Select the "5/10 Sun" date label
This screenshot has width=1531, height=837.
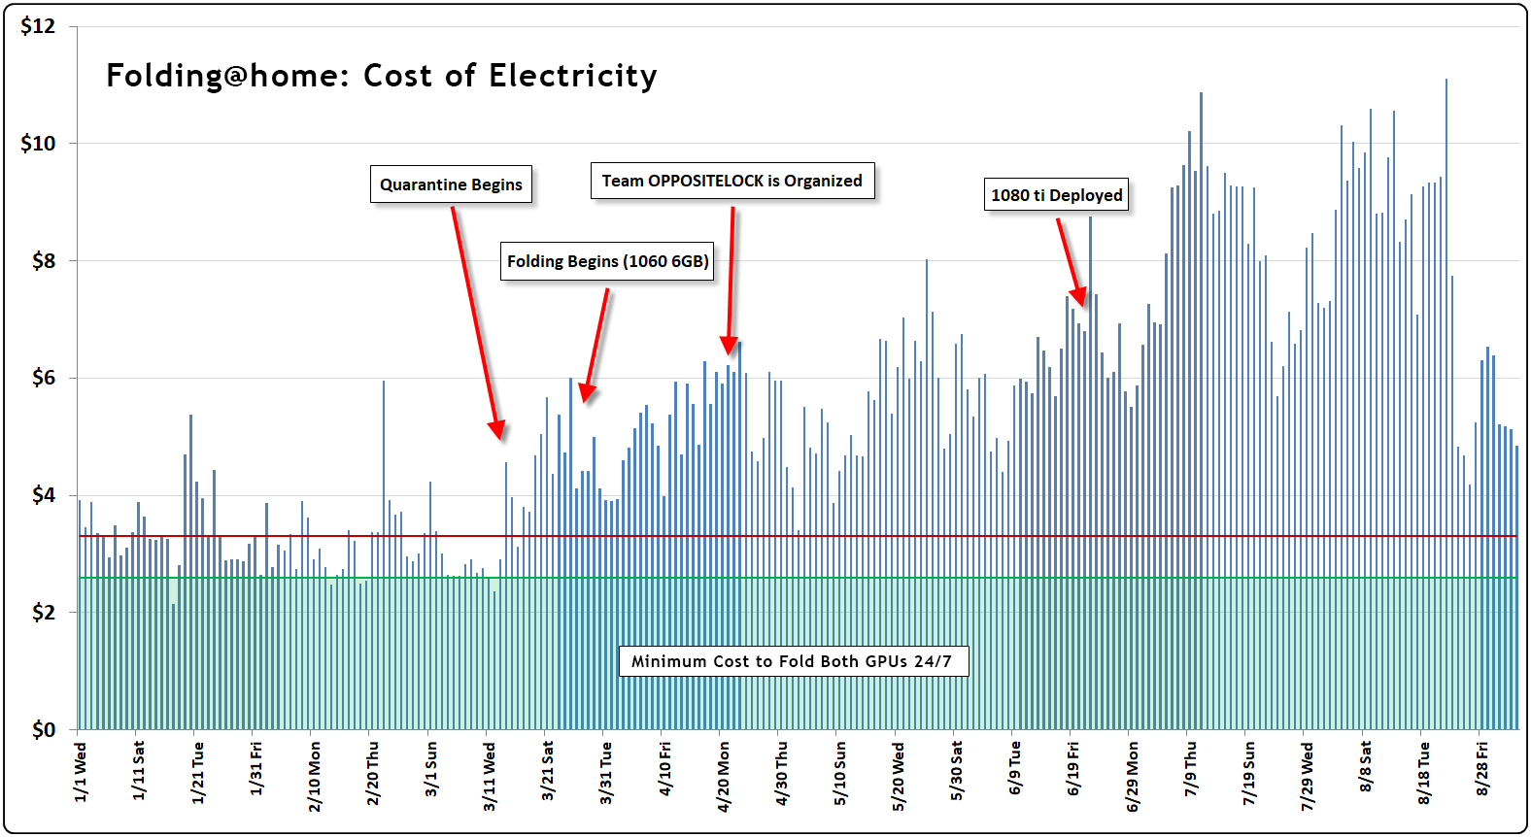pos(840,774)
